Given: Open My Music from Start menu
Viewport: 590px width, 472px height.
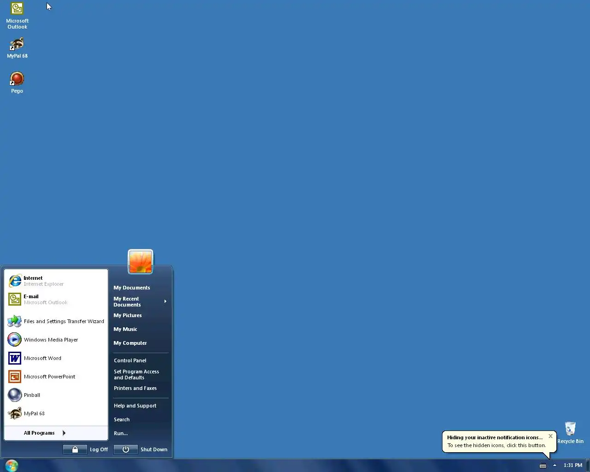Looking at the screenshot, I should 125,329.
